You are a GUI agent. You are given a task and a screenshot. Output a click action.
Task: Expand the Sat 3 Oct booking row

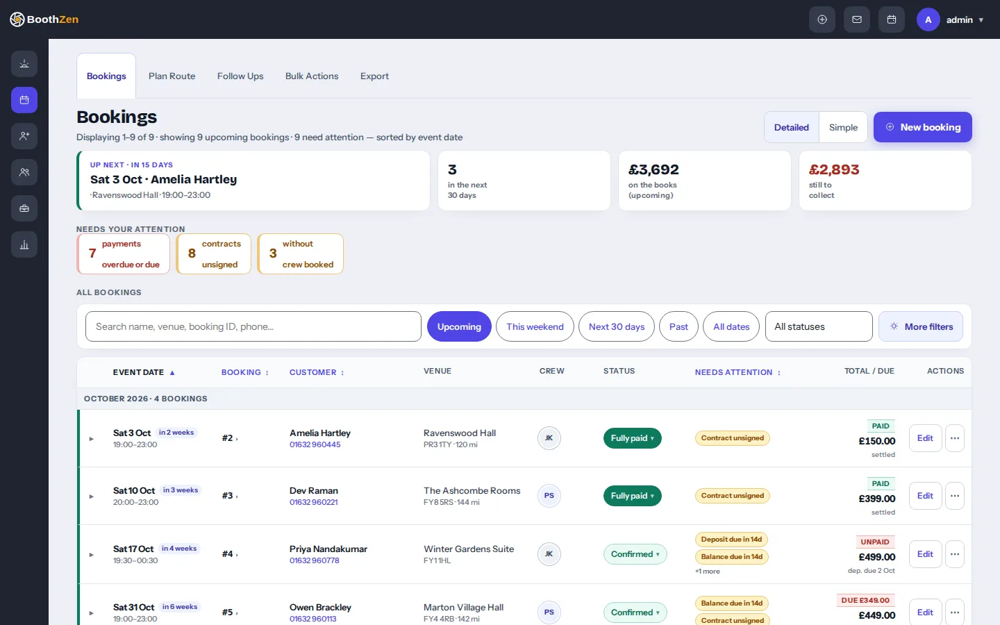(x=91, y=439)
